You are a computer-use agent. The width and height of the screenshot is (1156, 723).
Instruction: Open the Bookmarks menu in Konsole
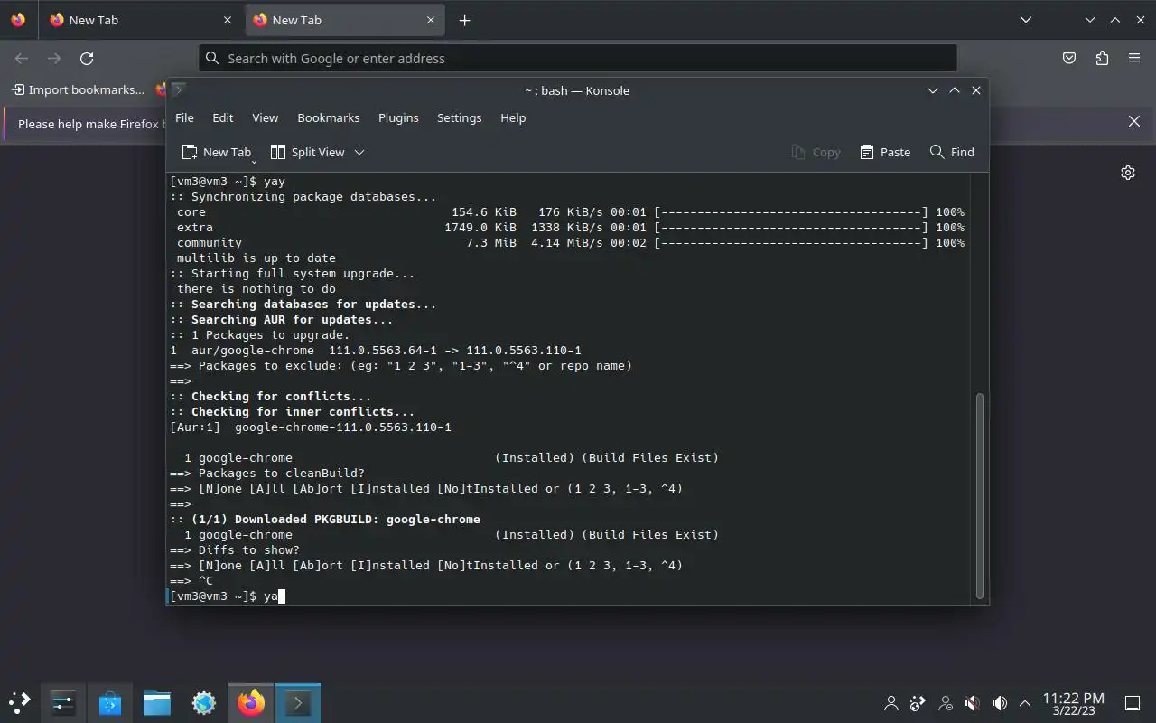click(328, 117)
